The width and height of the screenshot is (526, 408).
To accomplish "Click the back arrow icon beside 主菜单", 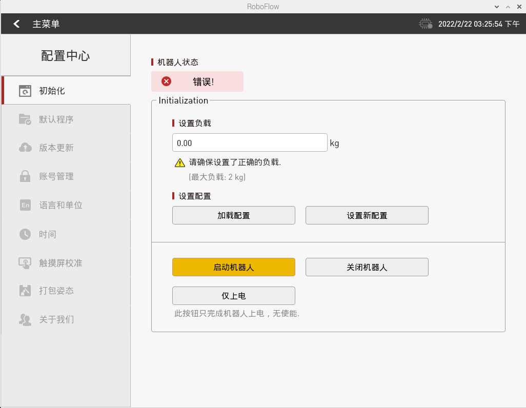I will click(16, 24).
